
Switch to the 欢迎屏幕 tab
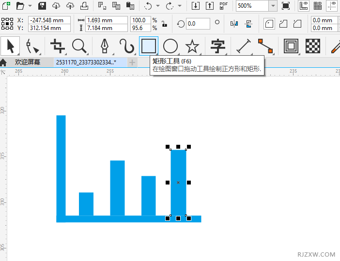click(x=28, y=62)
